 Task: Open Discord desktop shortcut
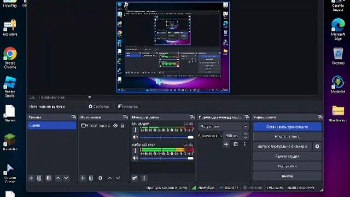(10, 113)
